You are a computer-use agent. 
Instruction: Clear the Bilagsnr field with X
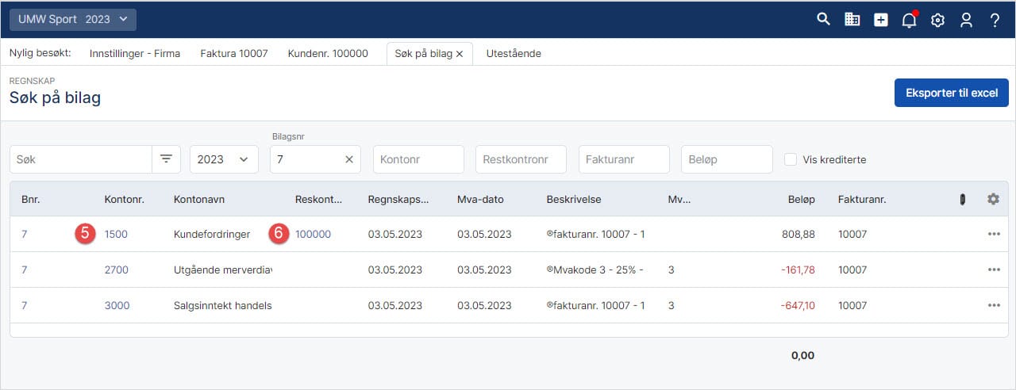tap(349, 159)
